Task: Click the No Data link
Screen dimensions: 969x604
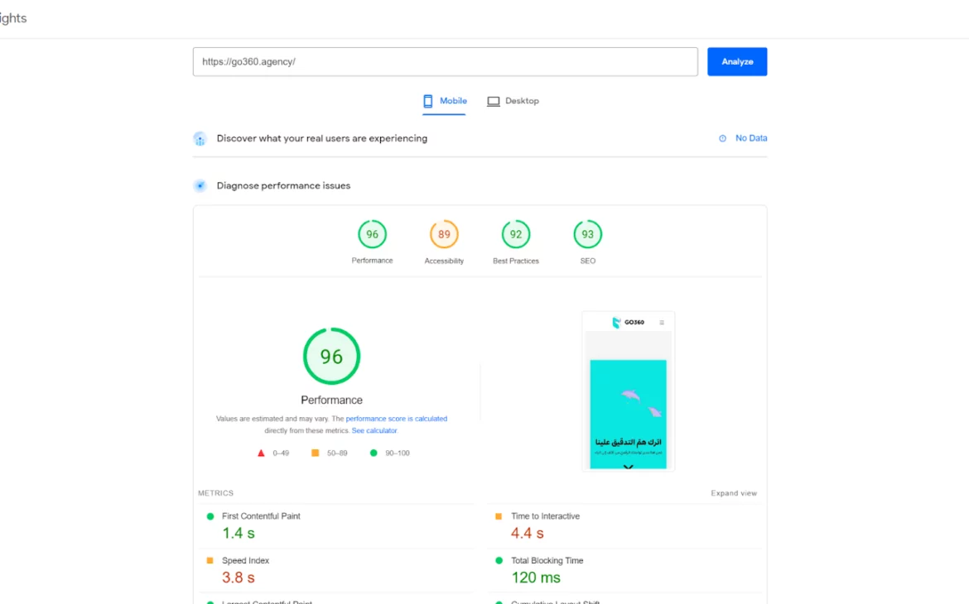Action: pyautogui.click(x=751, y=138)
